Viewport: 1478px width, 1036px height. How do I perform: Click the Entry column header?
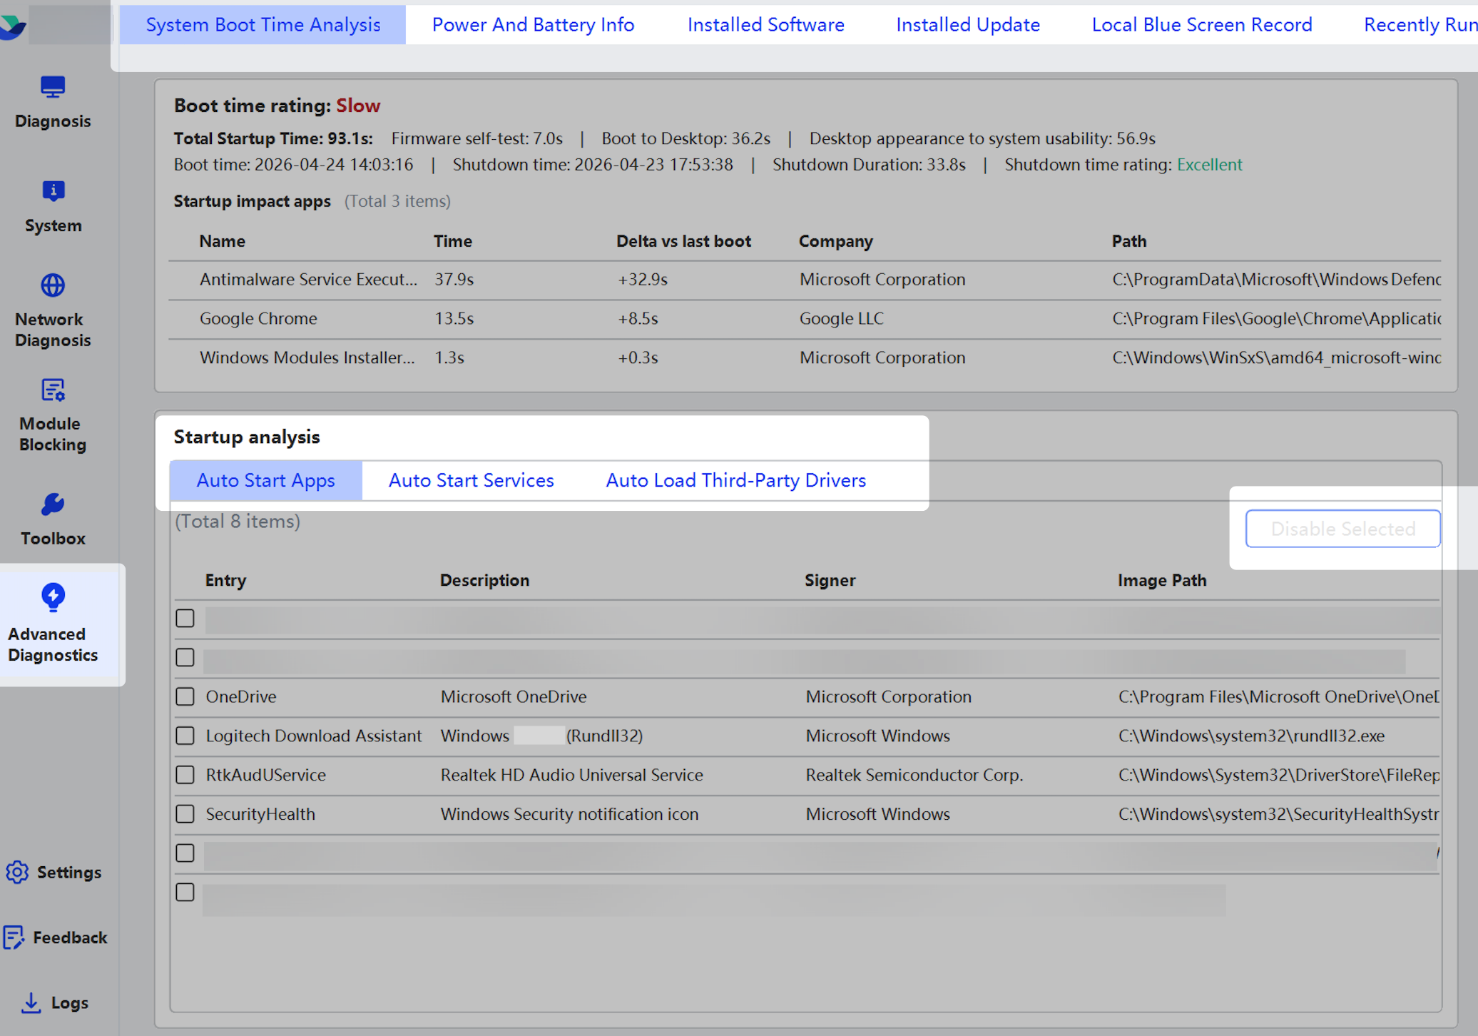(225, 581)
